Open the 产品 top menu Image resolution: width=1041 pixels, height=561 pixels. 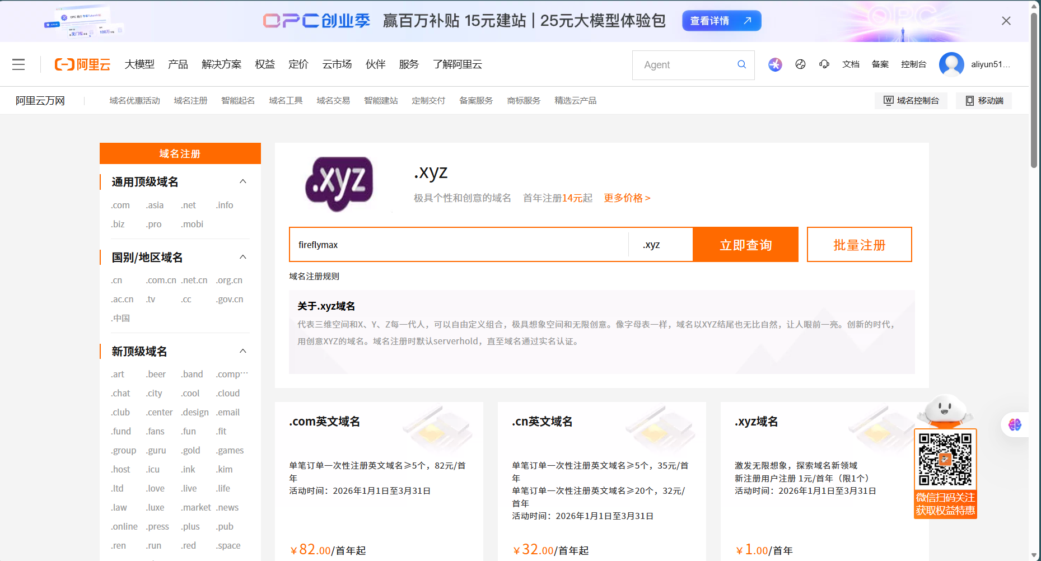click(x=178, y=64)
